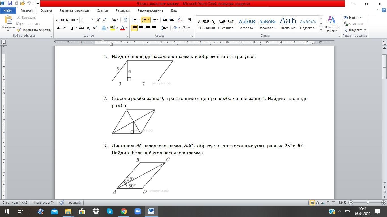Viewport: 387px width, 217px height.
Task: Apply red font color
Action: pyautogui.click(x=122, y=28)
